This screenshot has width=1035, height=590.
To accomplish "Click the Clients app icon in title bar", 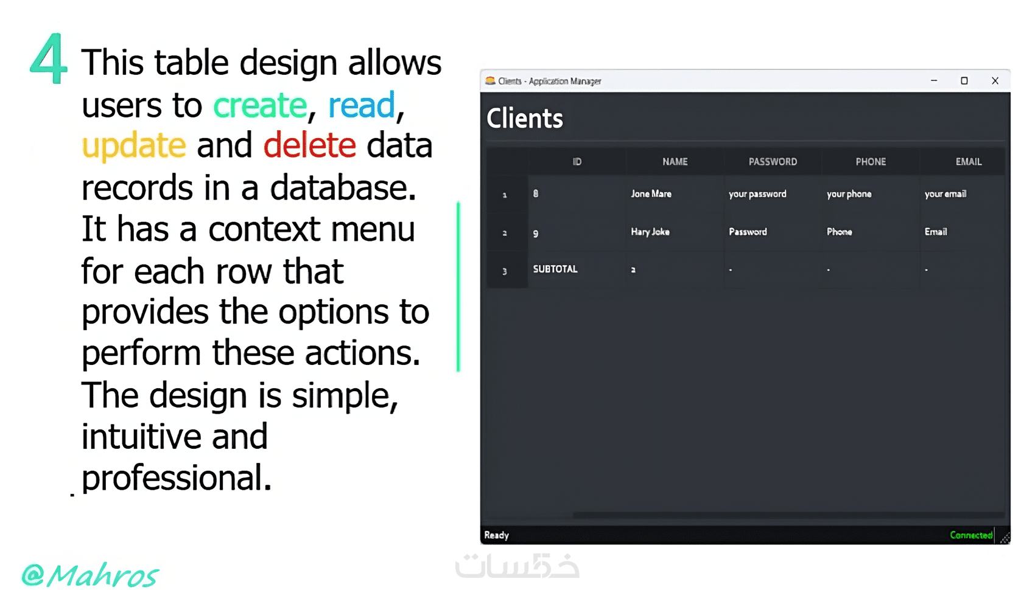I will point(490,81).
